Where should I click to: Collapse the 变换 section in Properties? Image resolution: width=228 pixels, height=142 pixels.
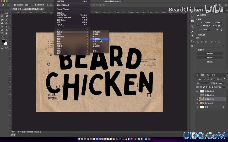pyautogui.click(x=197, y=19)
